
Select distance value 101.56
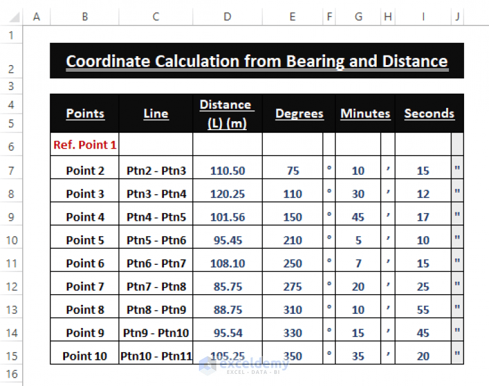(228, 214)
